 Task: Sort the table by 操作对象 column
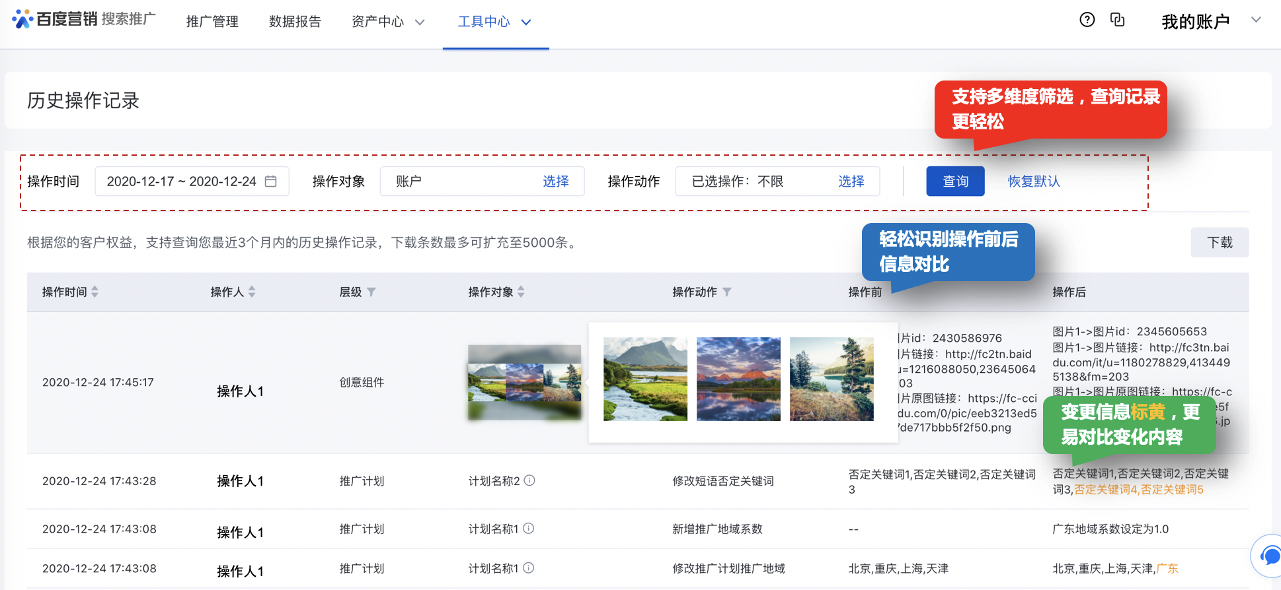pos(521,292)
